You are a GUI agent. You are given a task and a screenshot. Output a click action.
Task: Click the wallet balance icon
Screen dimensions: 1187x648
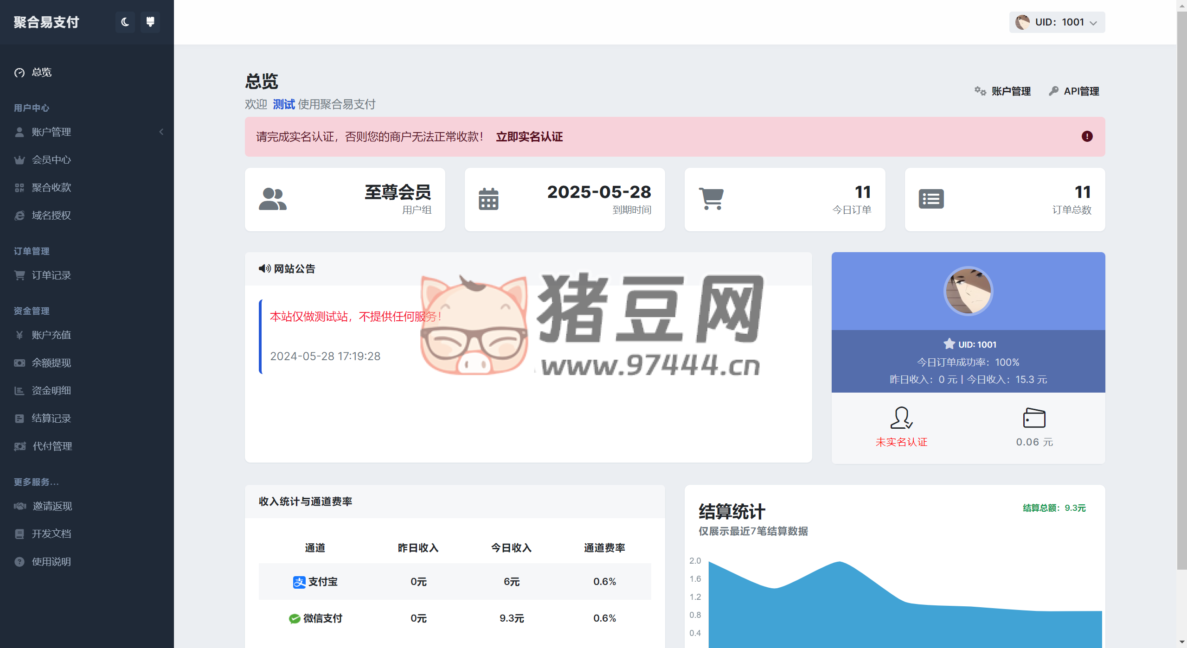(1034, 418)
